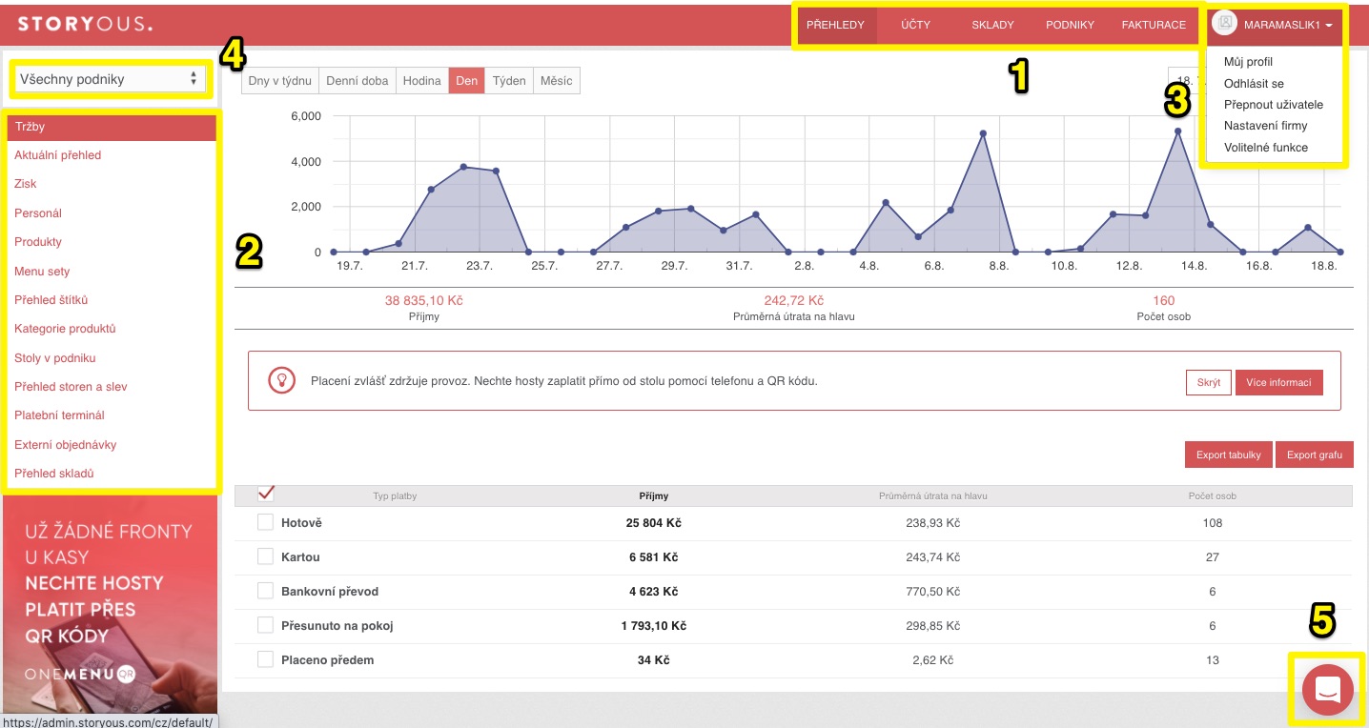Click Export tabulky
Viewport: 1369px width, 728px height.
[x=1229, y=455]
